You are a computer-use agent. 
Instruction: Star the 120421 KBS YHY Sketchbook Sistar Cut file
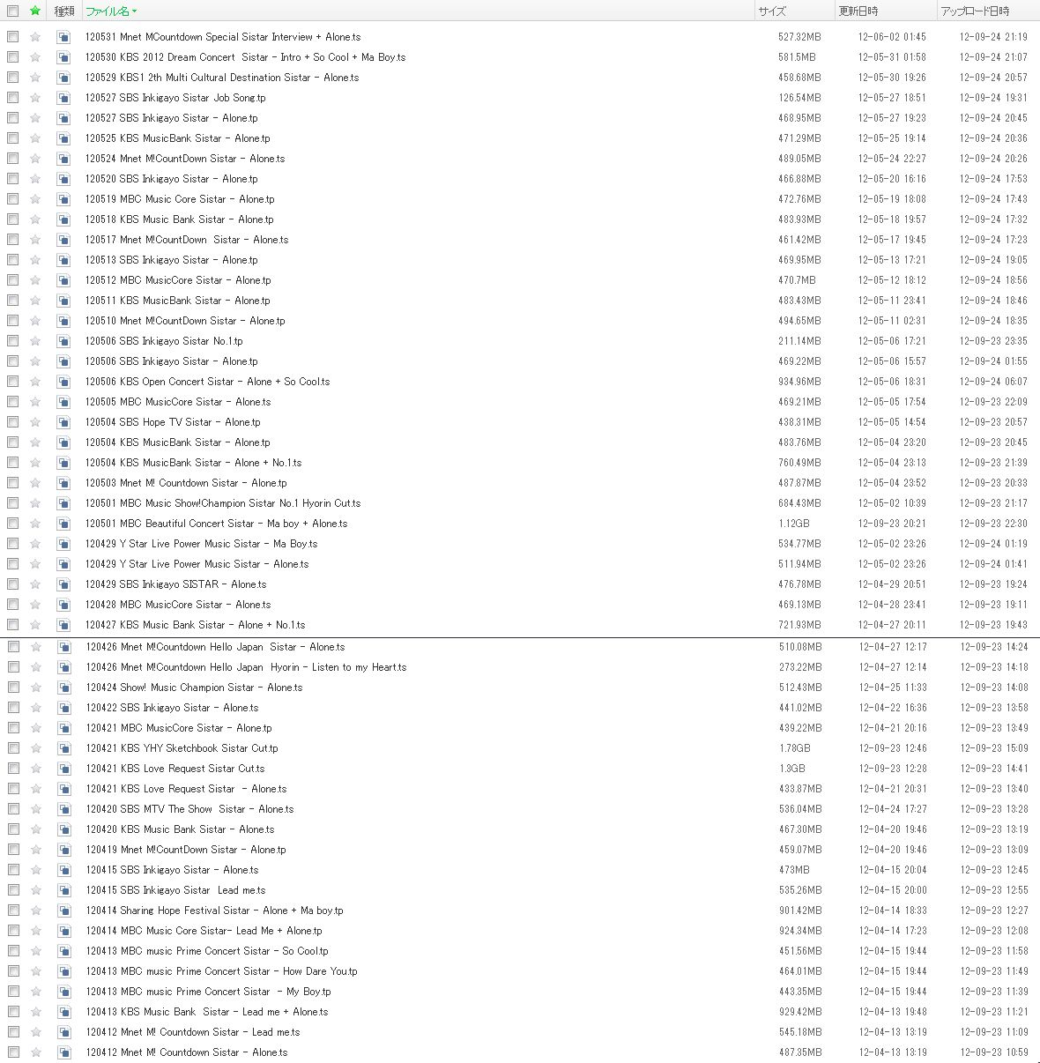[35, 748]
